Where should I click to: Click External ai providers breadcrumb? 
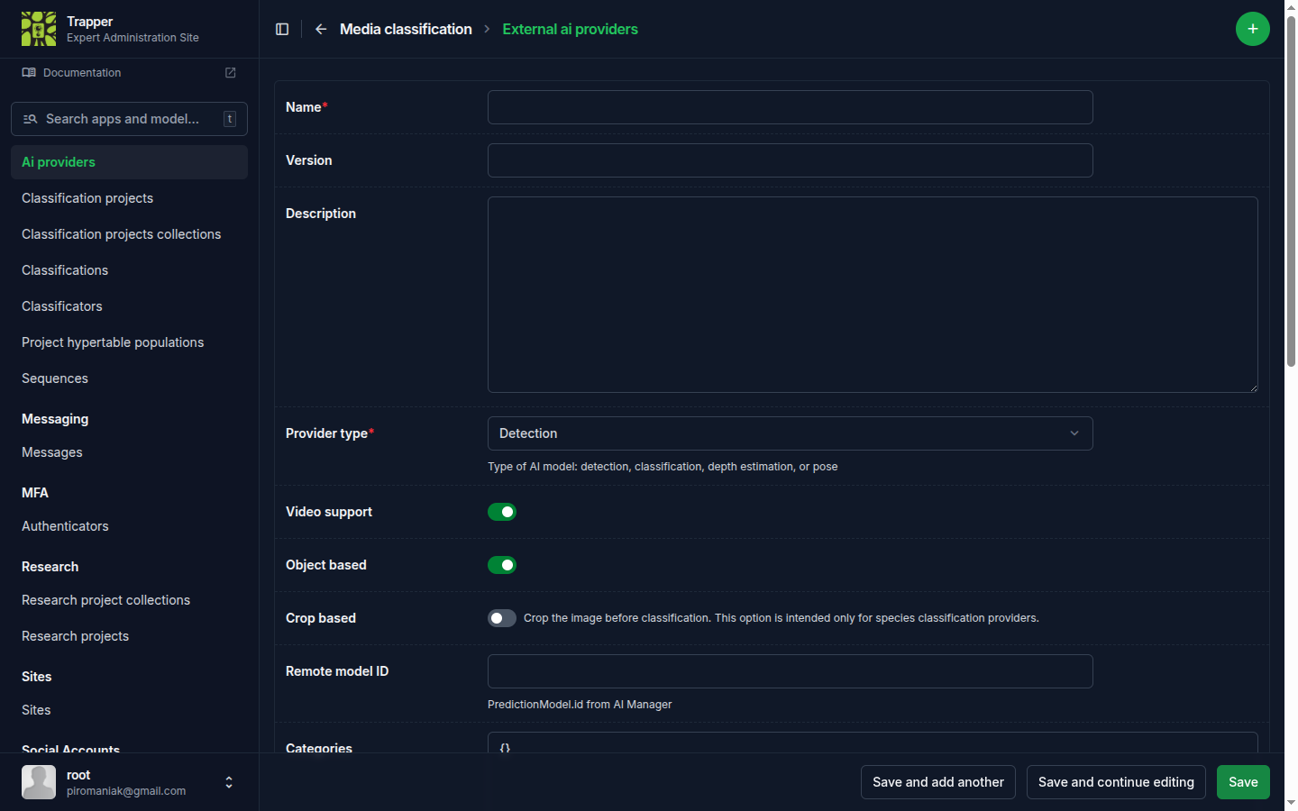(570, 29)
